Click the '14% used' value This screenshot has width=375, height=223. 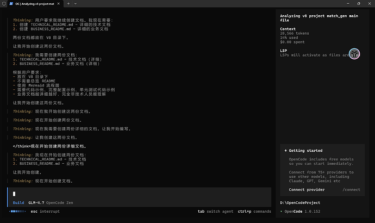(289, 38)
